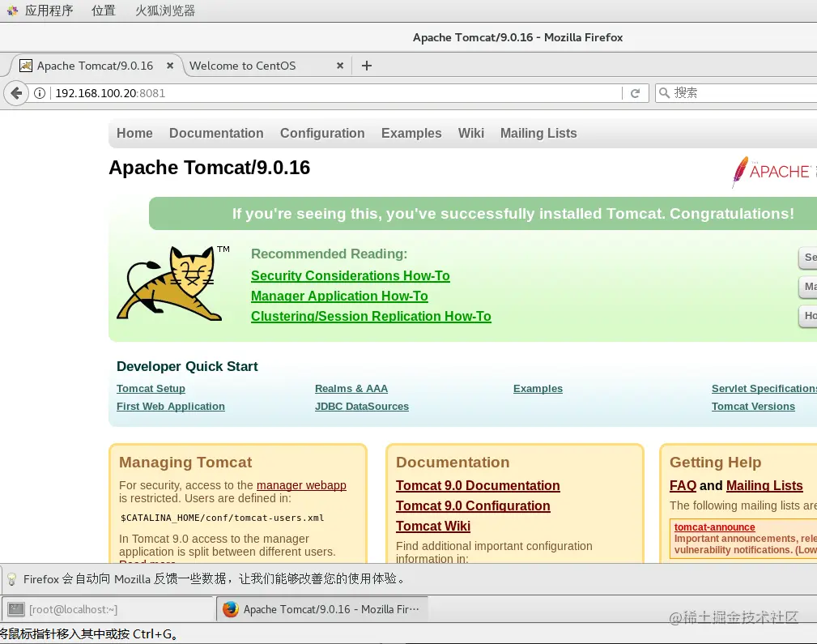Click the Firefox icon in the taskbar
817x644 pixels.
230,609
